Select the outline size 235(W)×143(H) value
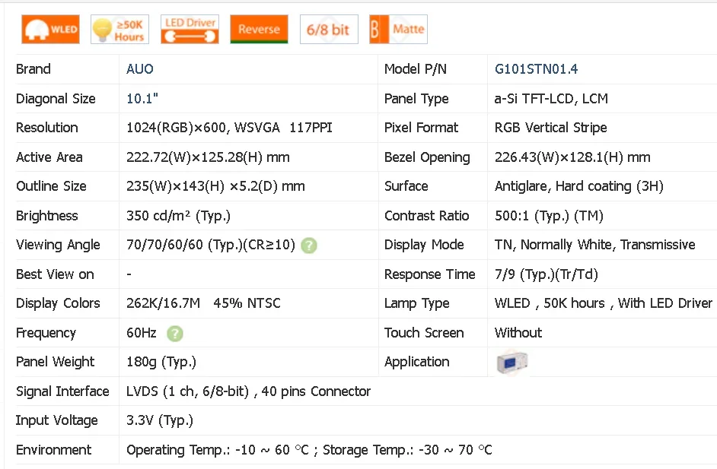This screenshot has width=717, height=469. tap(215, 186)
